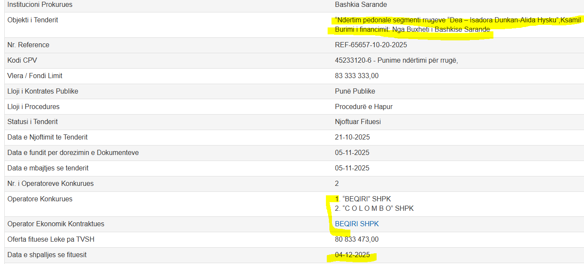Click the tender notification date 21-10-2025
This screenshot has height=264, width=584.
pyautogui.click(x=352, y=137)
